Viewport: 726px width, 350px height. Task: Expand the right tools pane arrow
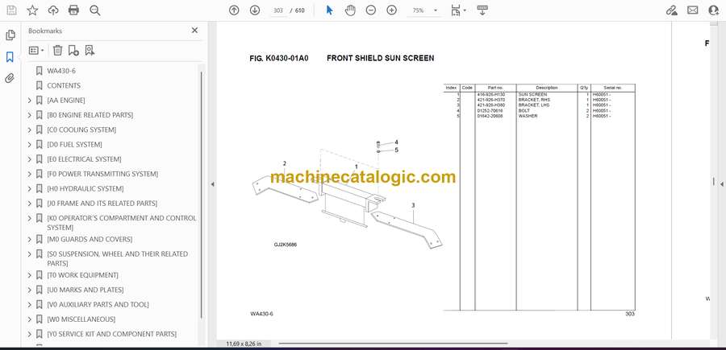pos(721,184)
